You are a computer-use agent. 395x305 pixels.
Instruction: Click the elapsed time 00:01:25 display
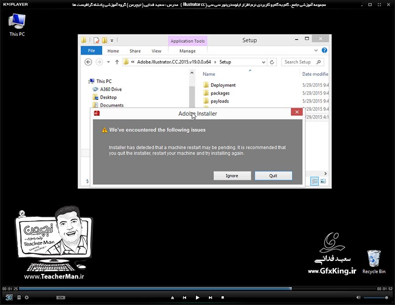tap(10, 289)
